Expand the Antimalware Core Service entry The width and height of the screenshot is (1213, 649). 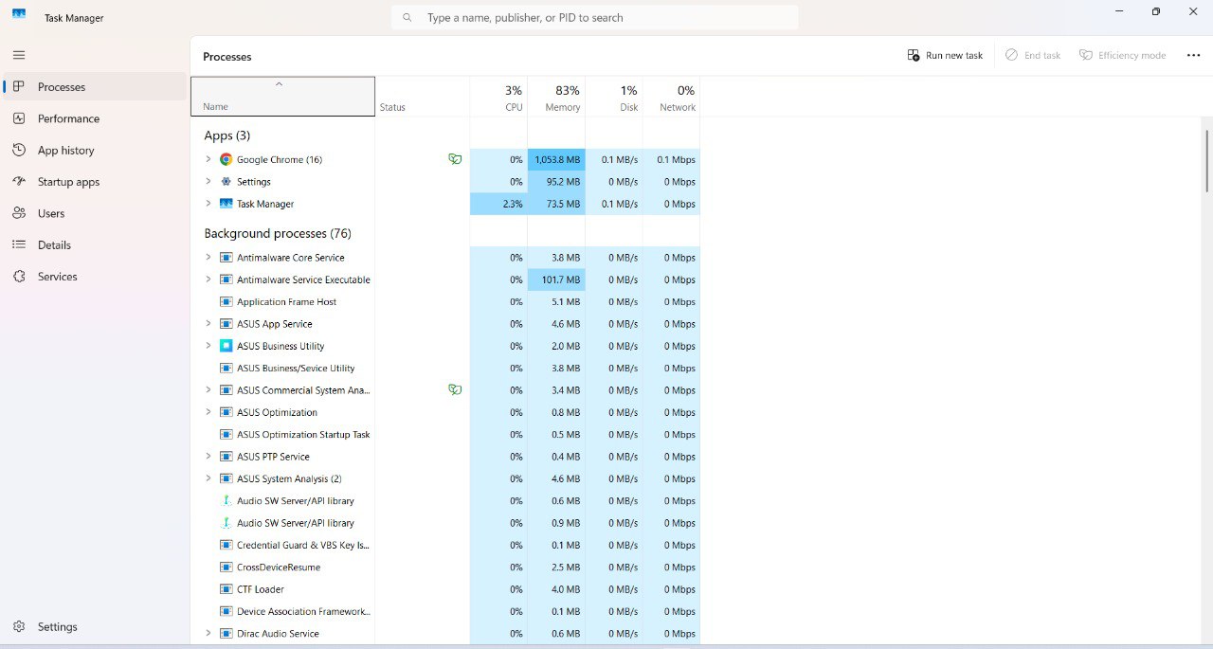[x=208, y=257]
